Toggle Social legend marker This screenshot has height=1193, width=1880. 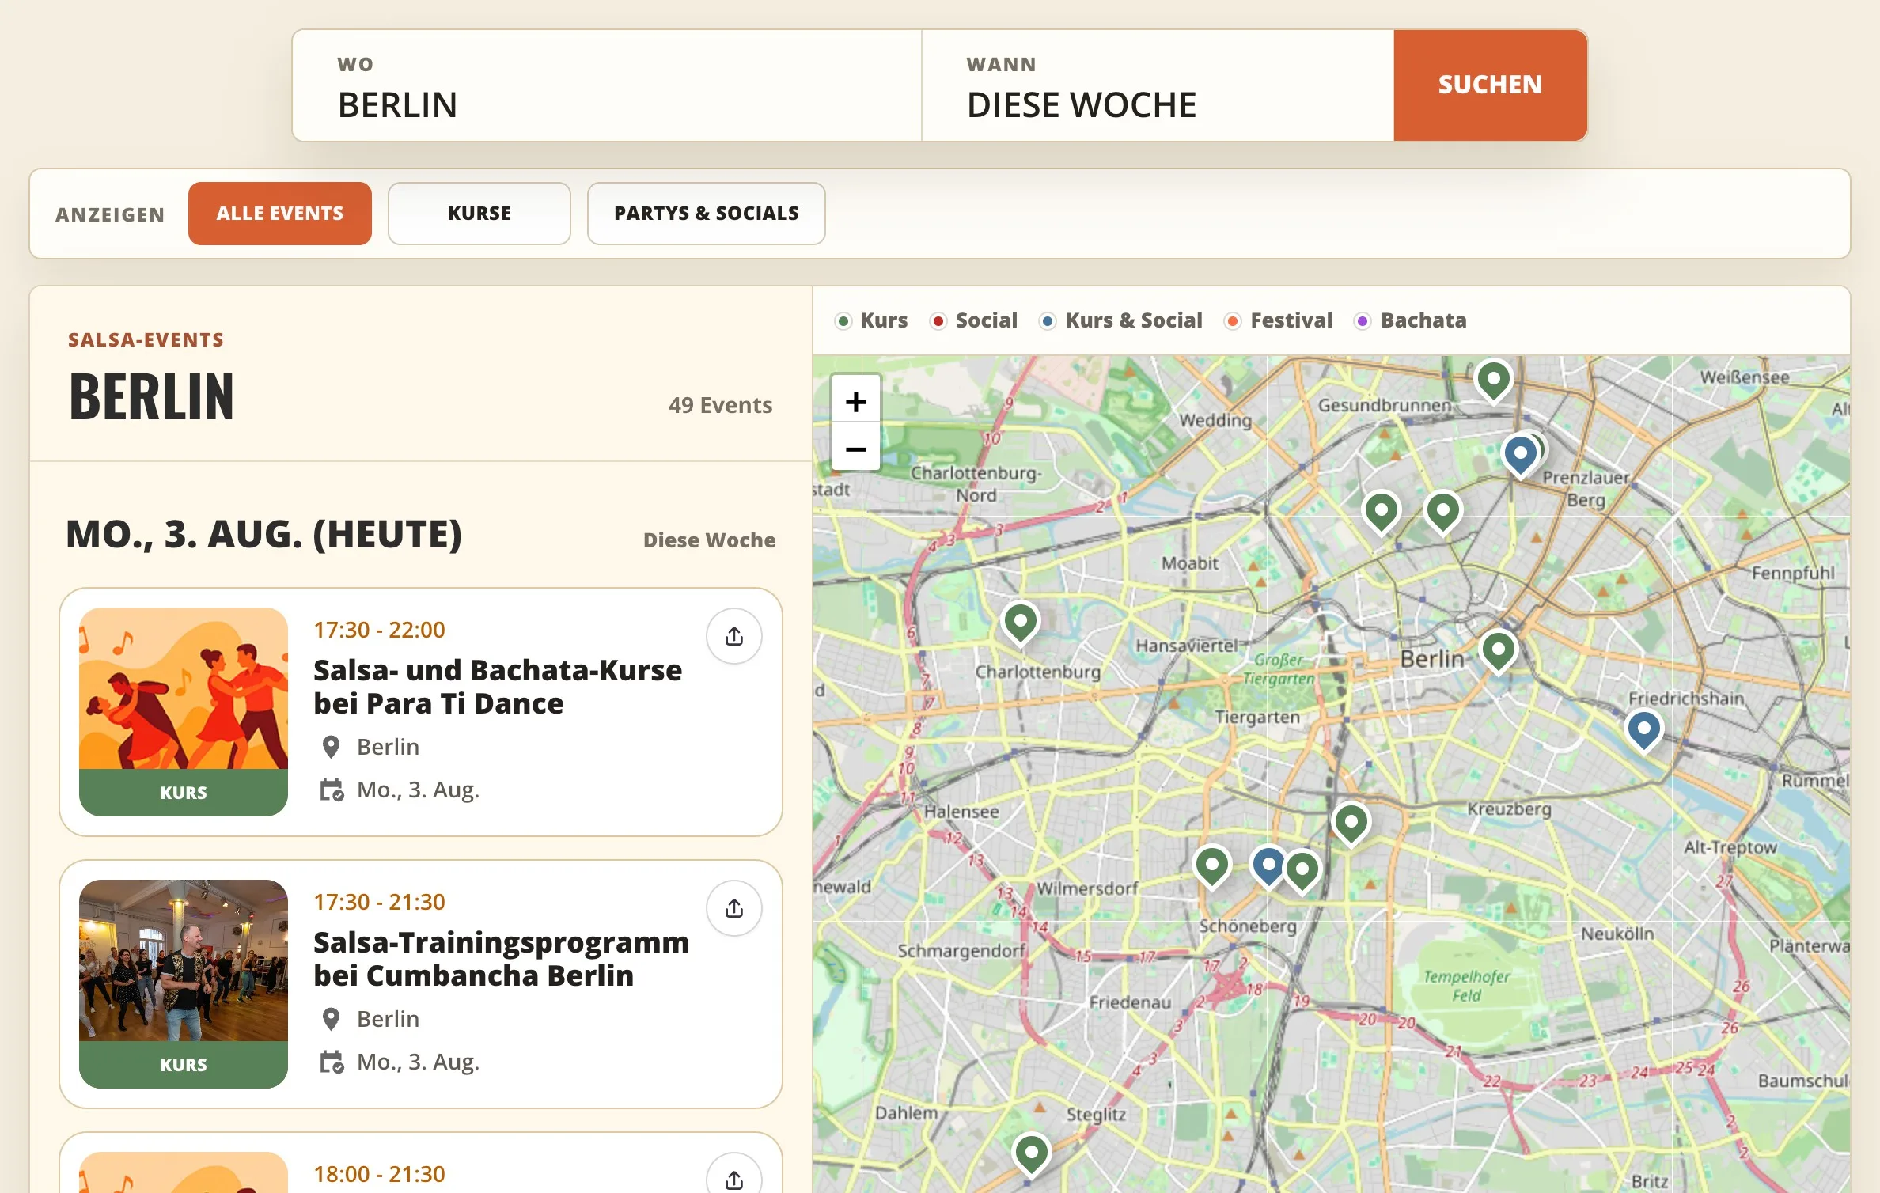tap(938, 320)
